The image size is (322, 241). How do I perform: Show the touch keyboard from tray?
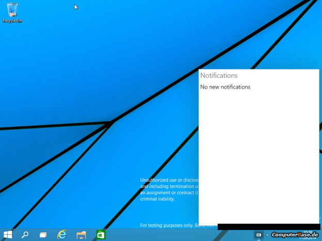[x=259, y=235]
